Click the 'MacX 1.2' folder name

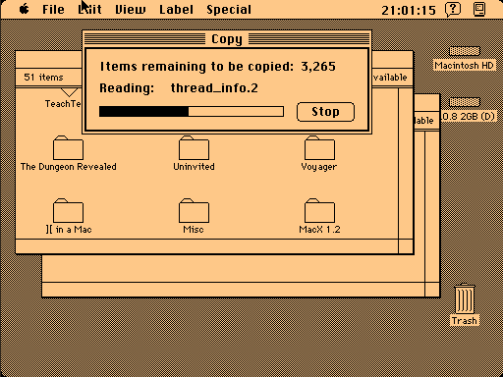(319, 230)
